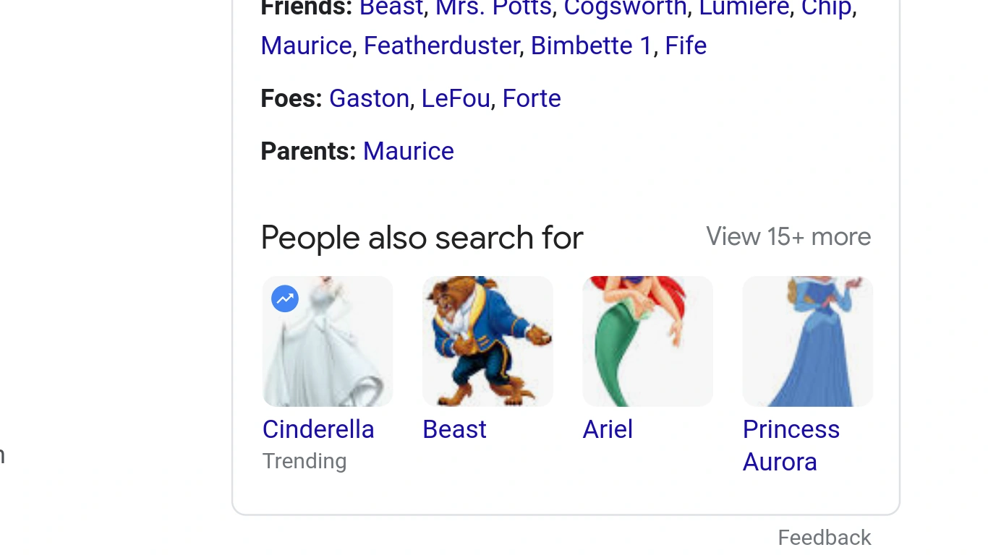Expand View 15+ more results
The image size is (988, 555).
788,237
